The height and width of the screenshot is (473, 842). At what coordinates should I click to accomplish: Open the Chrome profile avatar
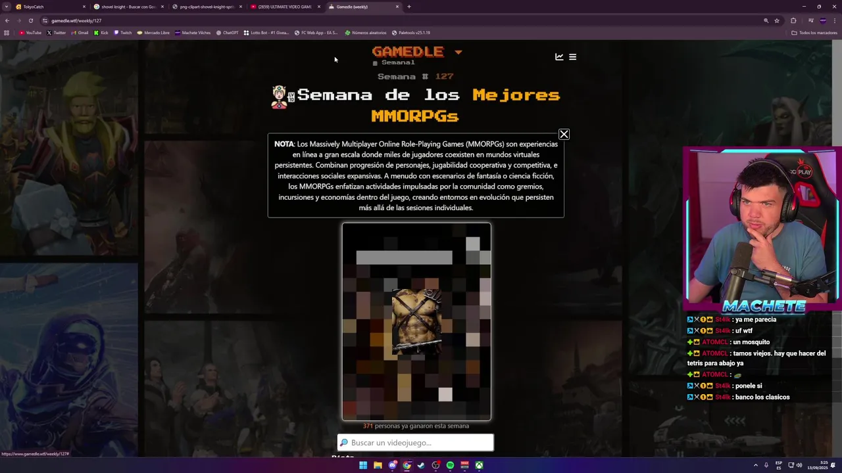823,20
